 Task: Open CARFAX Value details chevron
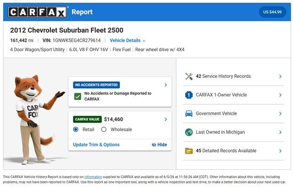tap(166, 119)
